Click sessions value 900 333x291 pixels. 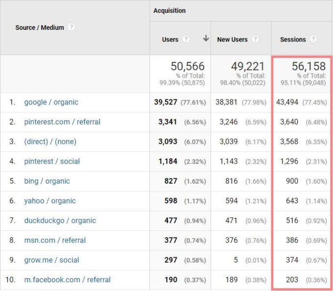292,181
